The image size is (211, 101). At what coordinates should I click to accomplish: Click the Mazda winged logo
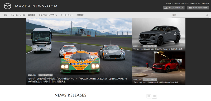[x=8, y=6]
